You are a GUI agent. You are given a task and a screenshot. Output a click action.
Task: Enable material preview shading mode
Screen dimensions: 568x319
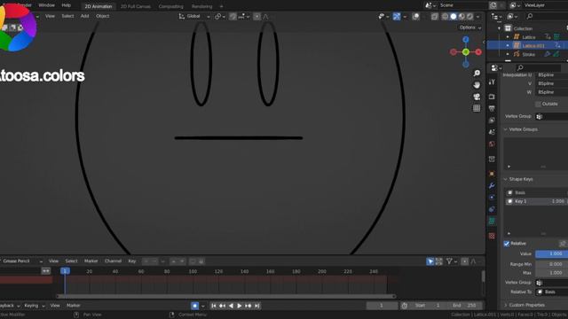461,17
